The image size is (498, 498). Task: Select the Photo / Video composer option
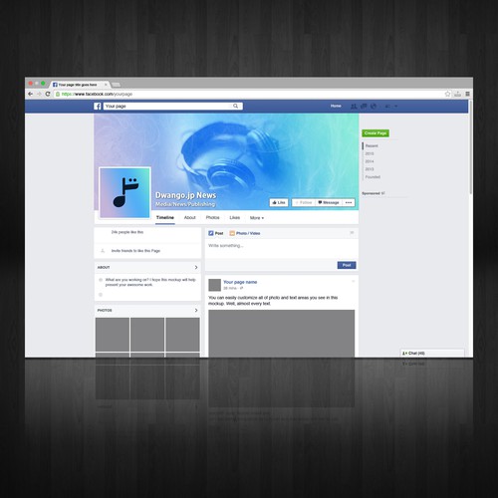pyautogui.click(x=245, y=233)
